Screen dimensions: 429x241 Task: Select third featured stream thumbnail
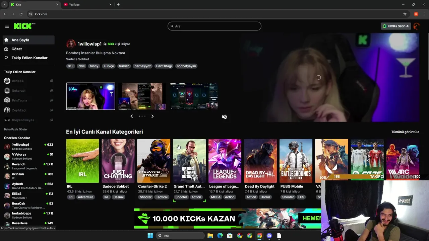pyautogui.click(x=194, y=96)
